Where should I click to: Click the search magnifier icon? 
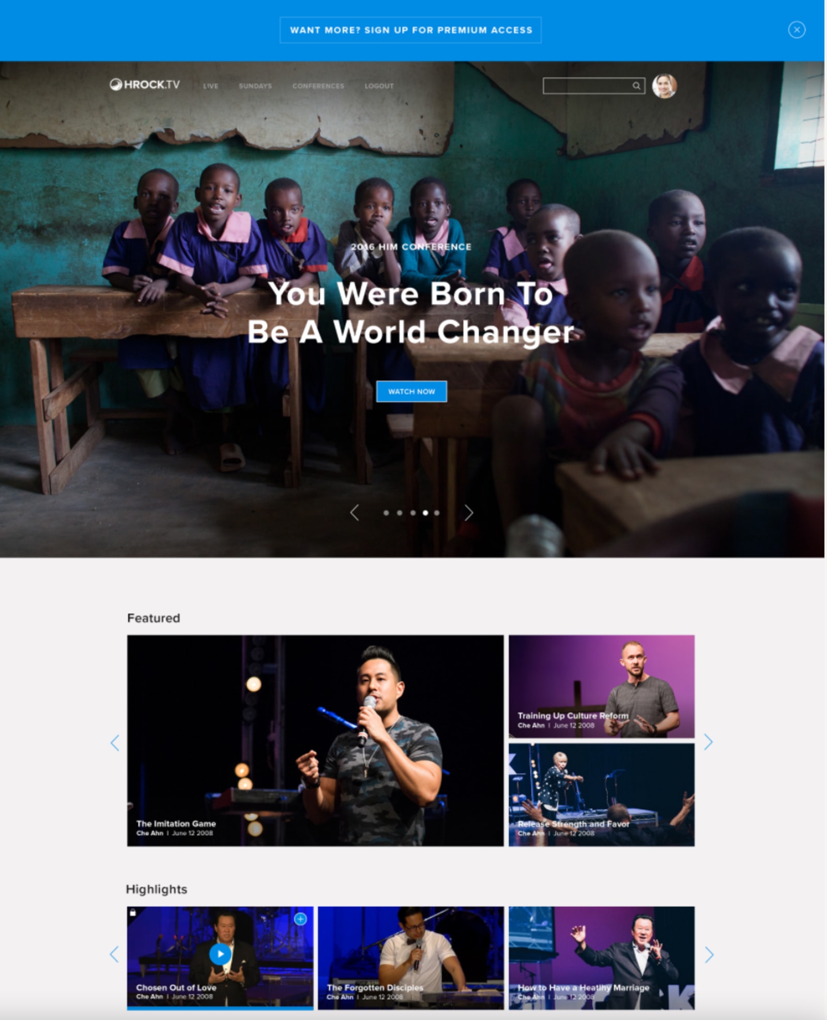[636, 86]
